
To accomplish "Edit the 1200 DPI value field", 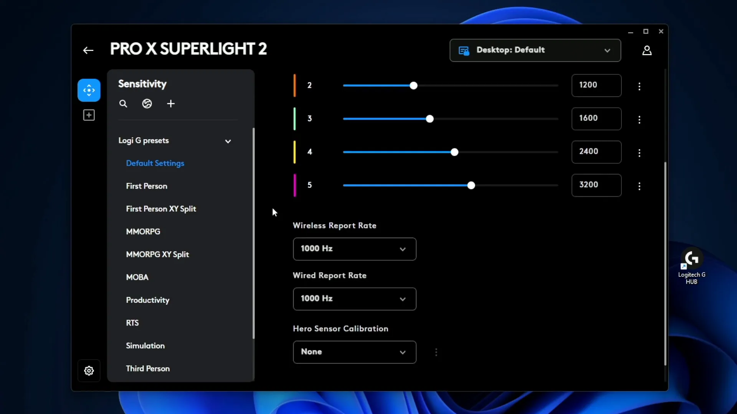I will (x=597, y=85).
